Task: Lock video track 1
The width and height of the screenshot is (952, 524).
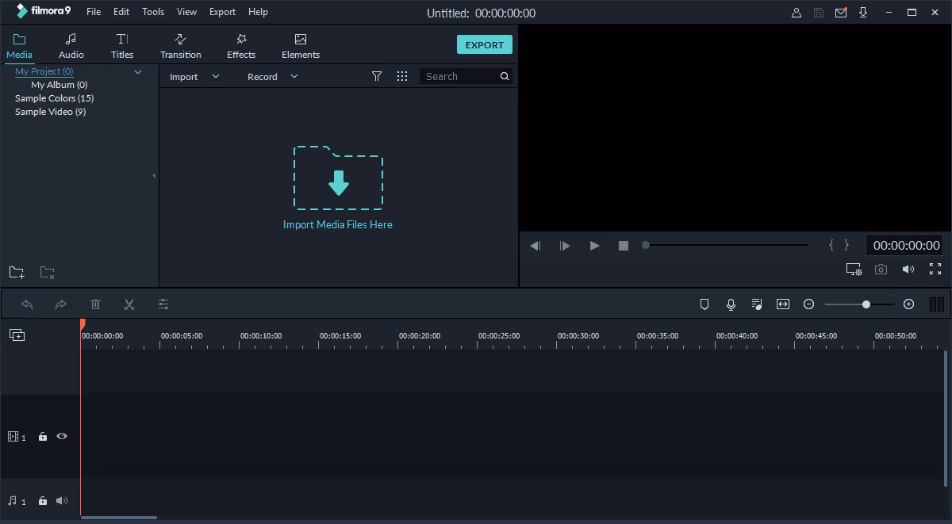Action: [43, 437]
